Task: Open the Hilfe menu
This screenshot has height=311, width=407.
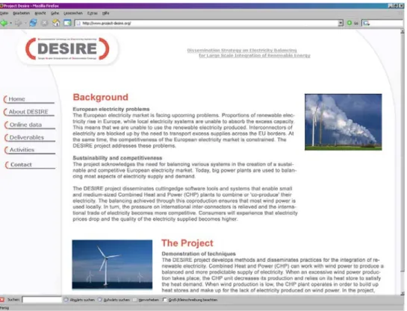Action: (105, 13)
